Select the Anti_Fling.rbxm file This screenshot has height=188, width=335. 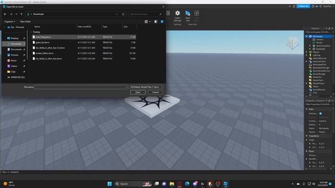coord(84,37)
